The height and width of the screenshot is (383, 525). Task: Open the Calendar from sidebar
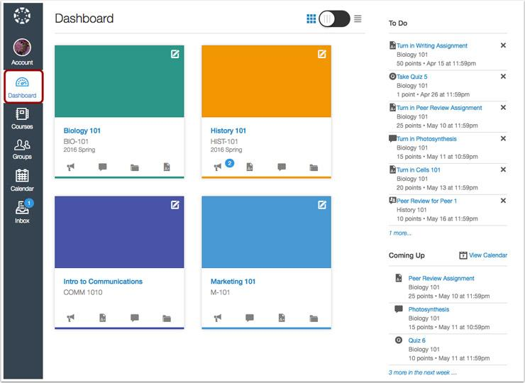22,180
